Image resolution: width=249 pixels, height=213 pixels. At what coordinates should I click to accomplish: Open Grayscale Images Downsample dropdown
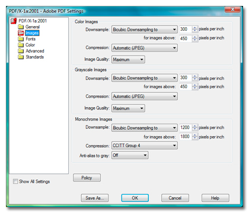[x=145, y=78]
